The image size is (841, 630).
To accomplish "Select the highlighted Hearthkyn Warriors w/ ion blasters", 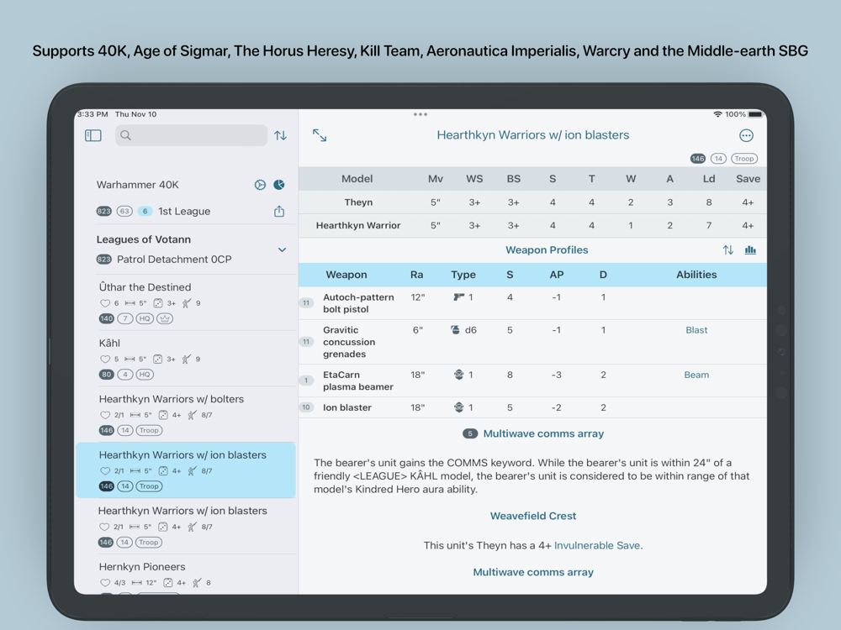I will click(x=186, y=470).
